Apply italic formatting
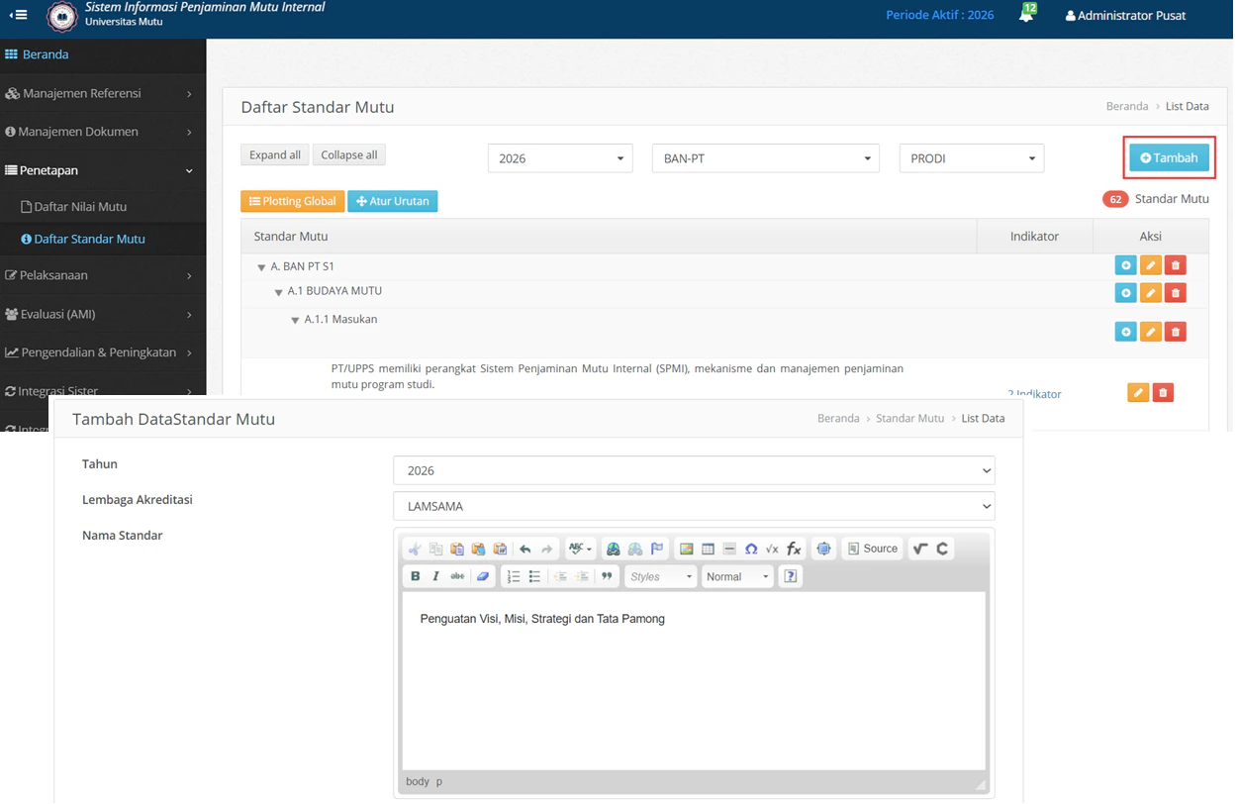Image resolution: width=1238 pixels, height=804 pixels. pos(436,576)
